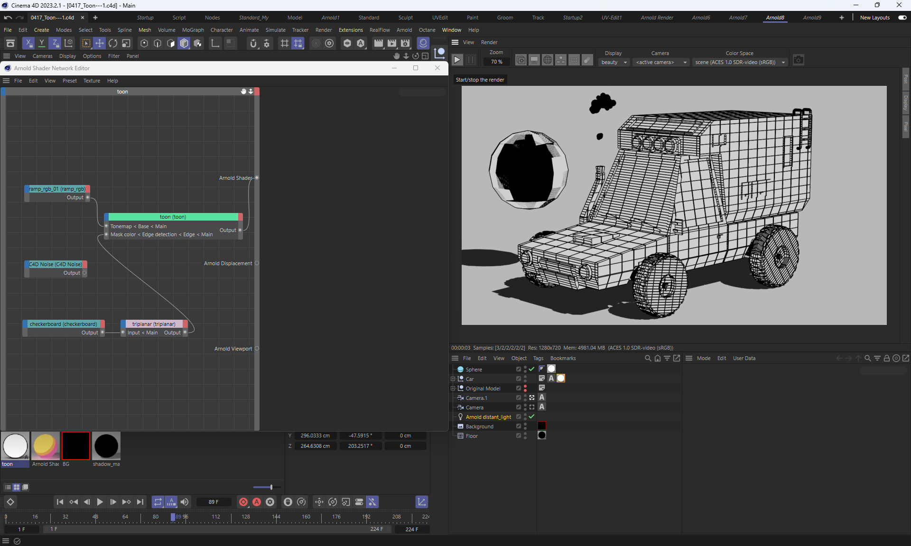Select the BG material thumbnail
This screenshot has width=911, height=546.
(76, 446)
